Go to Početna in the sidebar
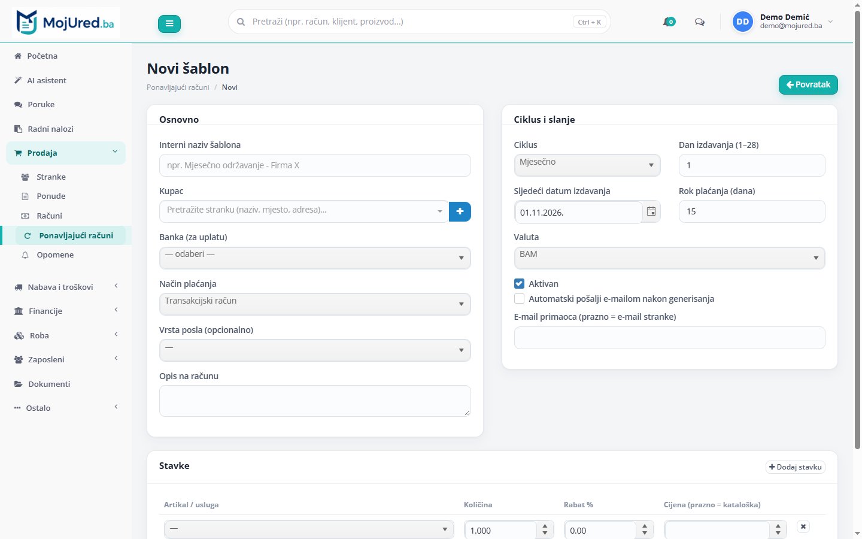The image size is (862, 539). [x=66, y=56]
